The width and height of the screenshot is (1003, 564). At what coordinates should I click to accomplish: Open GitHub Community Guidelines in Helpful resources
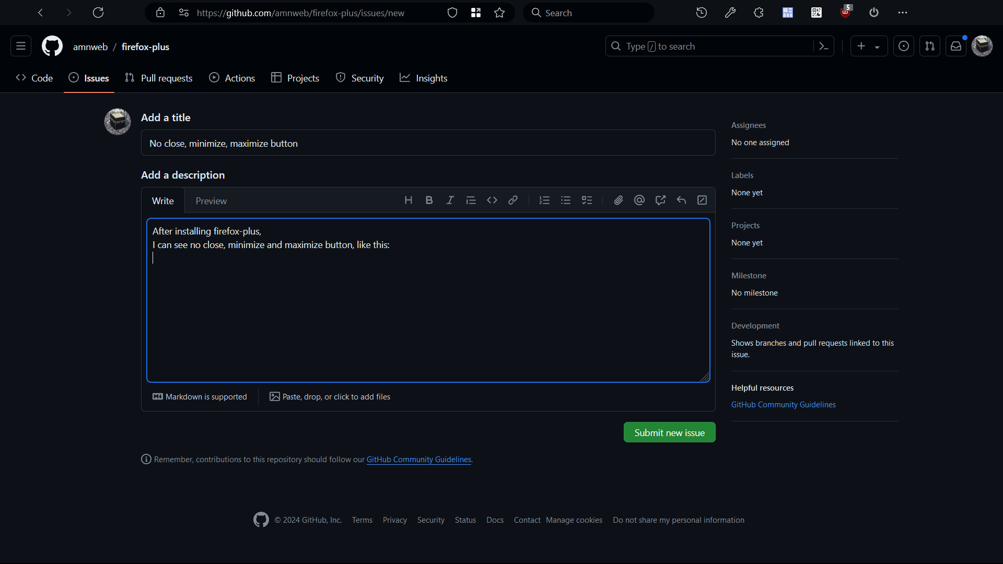[x=783, y=404]
